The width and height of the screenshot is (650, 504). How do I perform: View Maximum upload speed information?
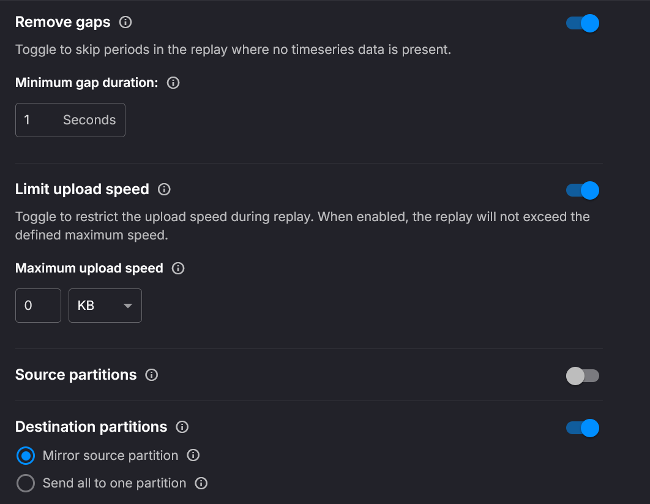coord(177,268)
